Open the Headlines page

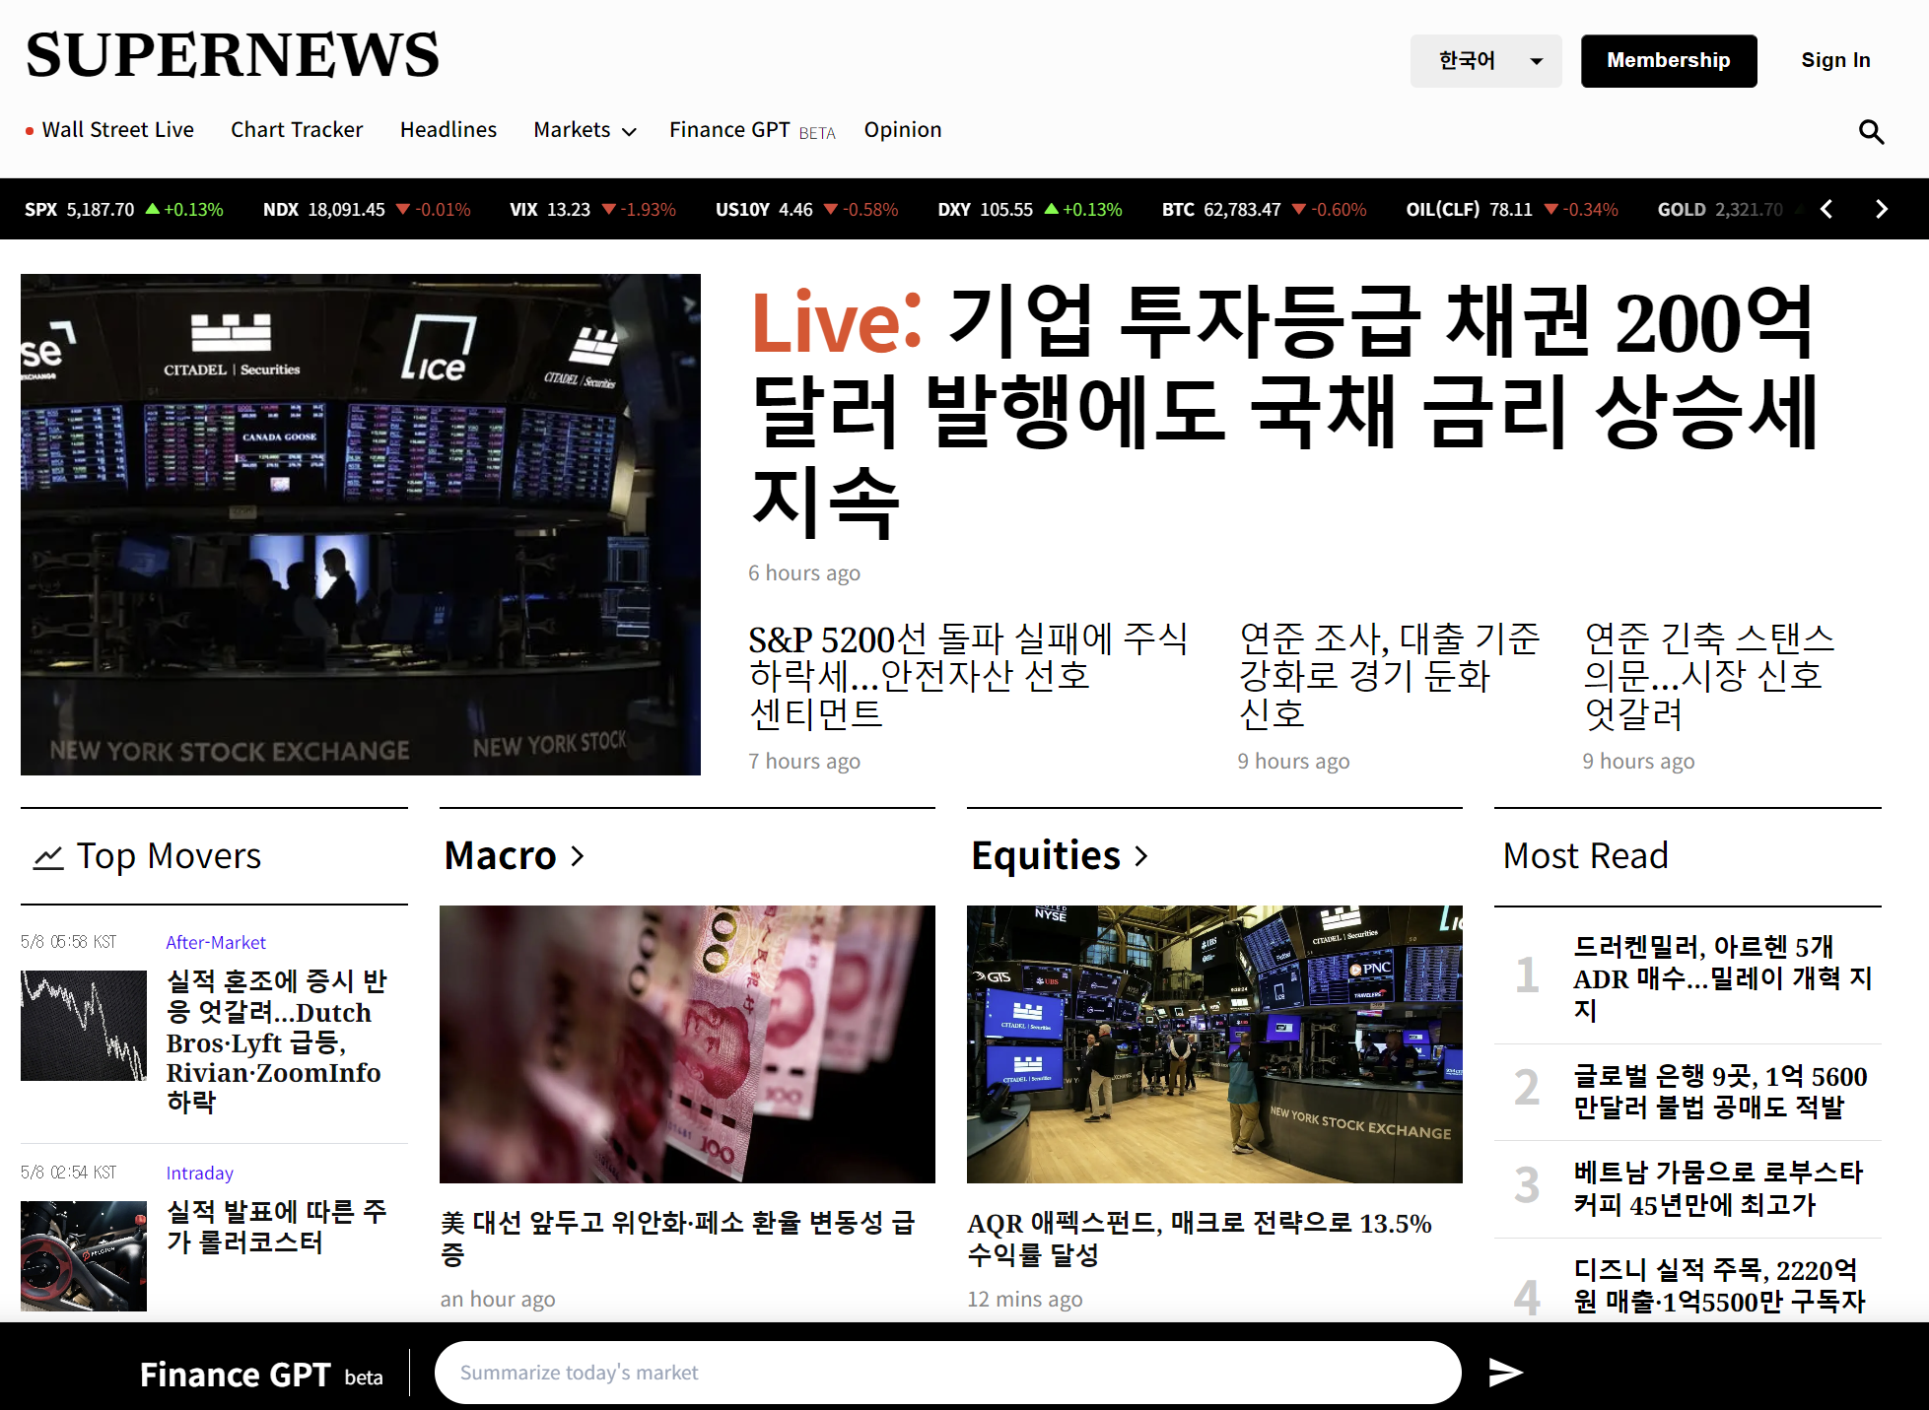point(448,130)
